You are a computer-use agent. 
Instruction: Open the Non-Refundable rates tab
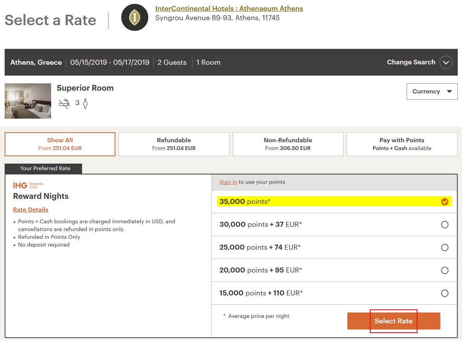coord(288,144)
